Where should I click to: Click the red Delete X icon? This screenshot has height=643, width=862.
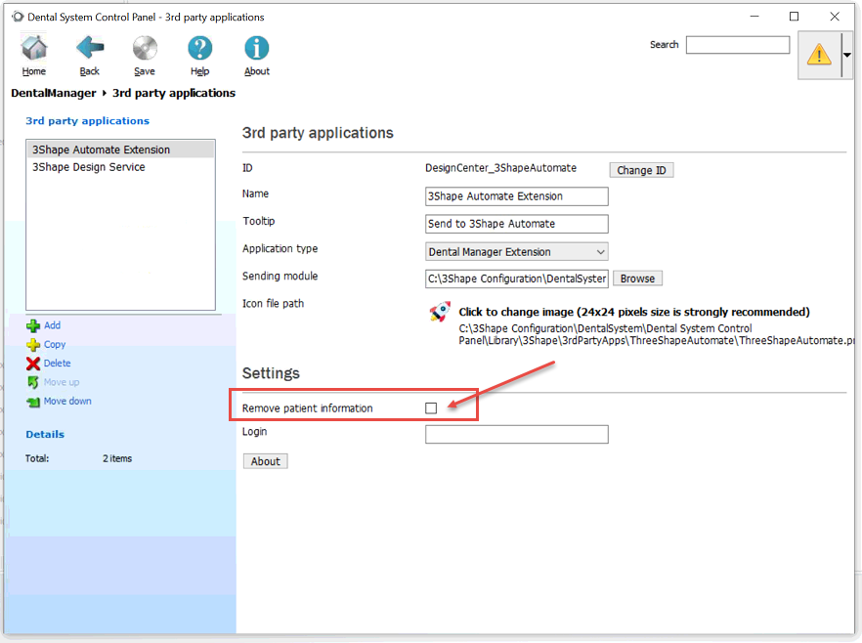(33, 364)
